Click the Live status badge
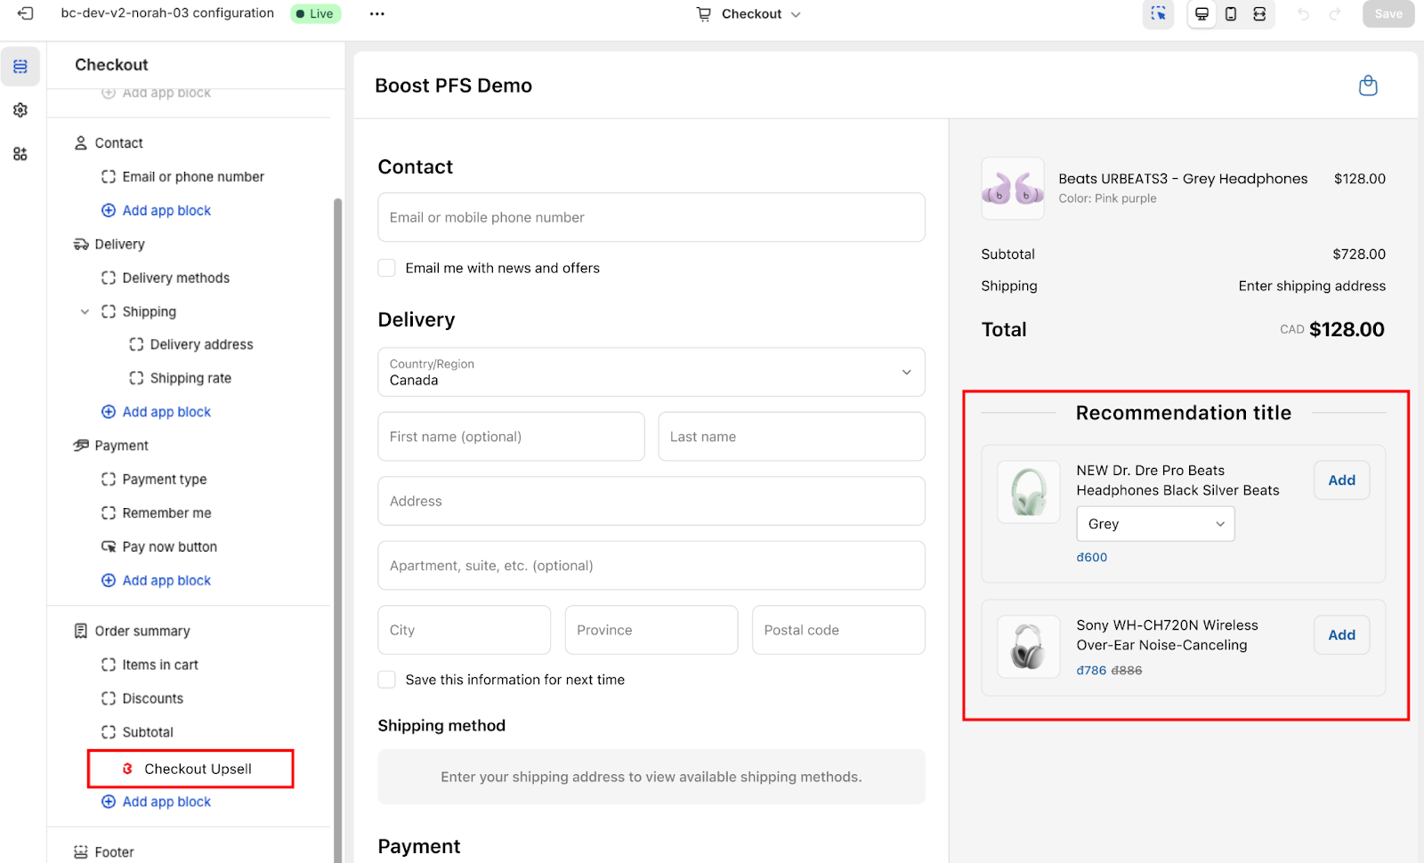The image size is (1424, 863). 316,14
